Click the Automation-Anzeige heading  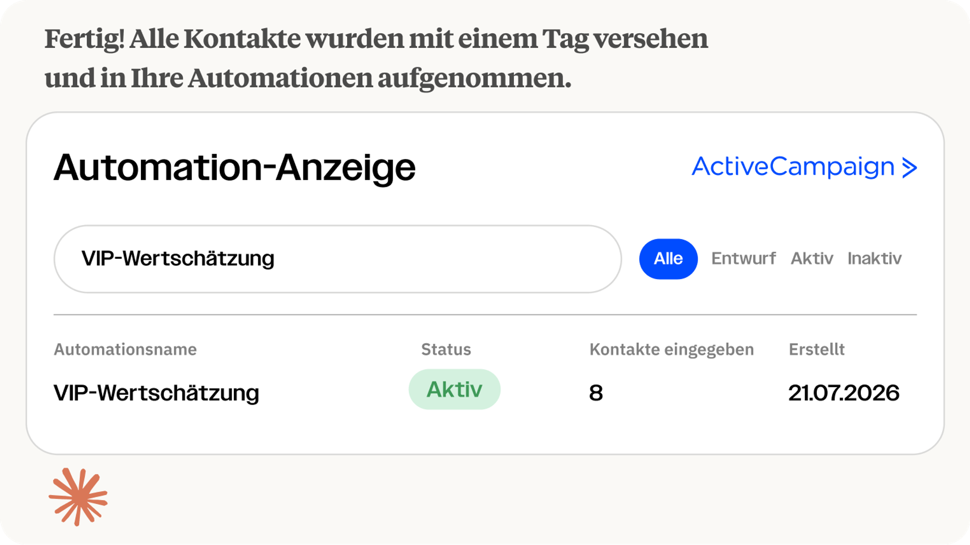234,168
